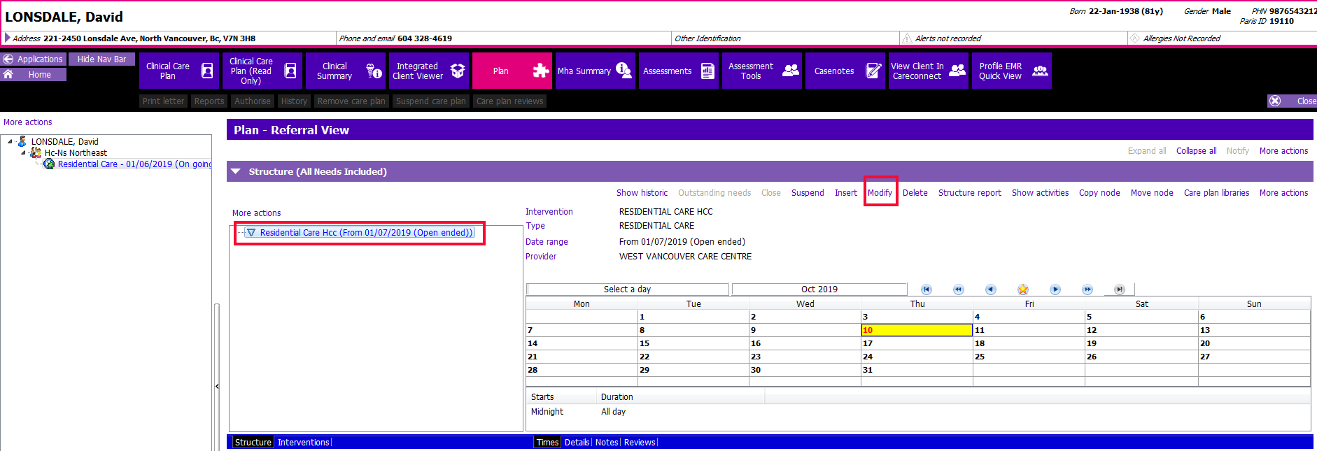Jump to last calendar period arrow
The height and width of the screenshot is (451, 1317).
(1120, 289)
